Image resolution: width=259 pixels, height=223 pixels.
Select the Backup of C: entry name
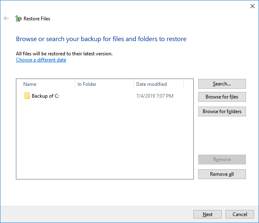coord(45,96)
